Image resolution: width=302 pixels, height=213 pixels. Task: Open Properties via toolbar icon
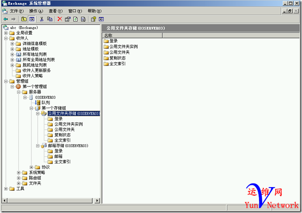tap(67, 19)
